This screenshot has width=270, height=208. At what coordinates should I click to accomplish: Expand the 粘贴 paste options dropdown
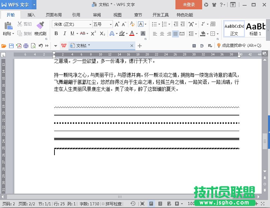click(13, 34)
